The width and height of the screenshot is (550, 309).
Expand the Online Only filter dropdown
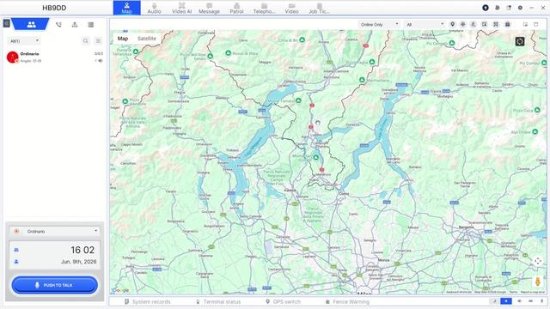379,25
